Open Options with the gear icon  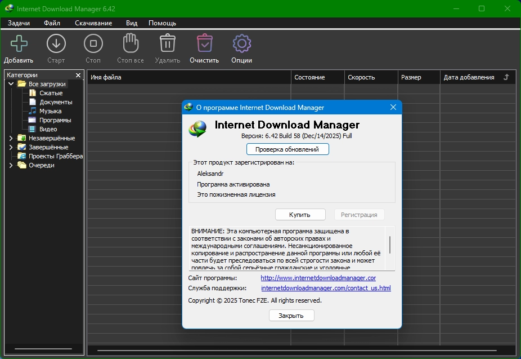pyautogui.click(x=241, y=44)
